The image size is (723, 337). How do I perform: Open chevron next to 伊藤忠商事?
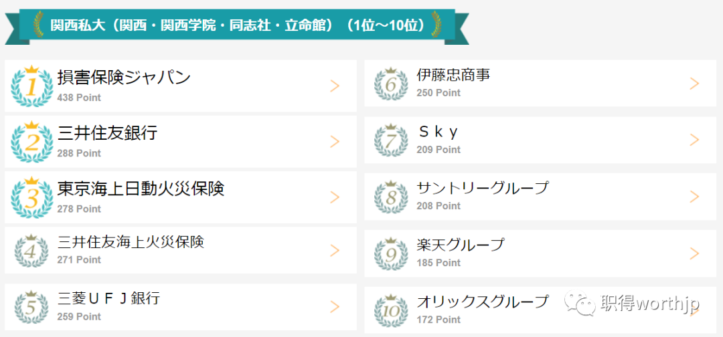[694, 84]
